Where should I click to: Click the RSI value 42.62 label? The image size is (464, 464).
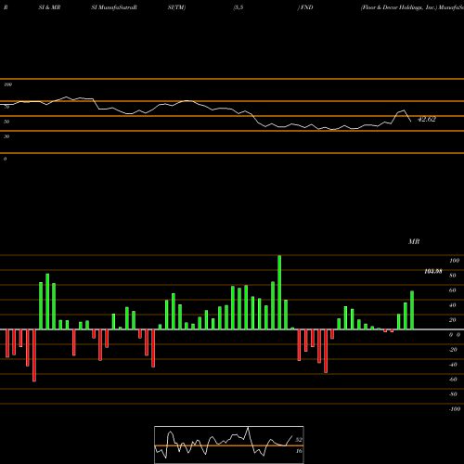coord(427,120)
